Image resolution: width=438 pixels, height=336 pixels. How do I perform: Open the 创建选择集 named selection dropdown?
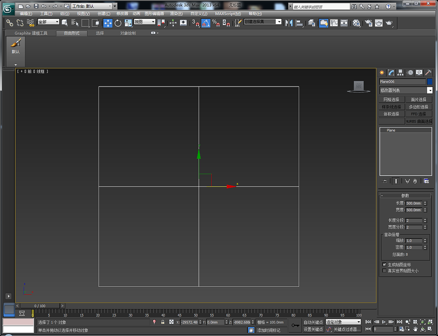(263, 22)
